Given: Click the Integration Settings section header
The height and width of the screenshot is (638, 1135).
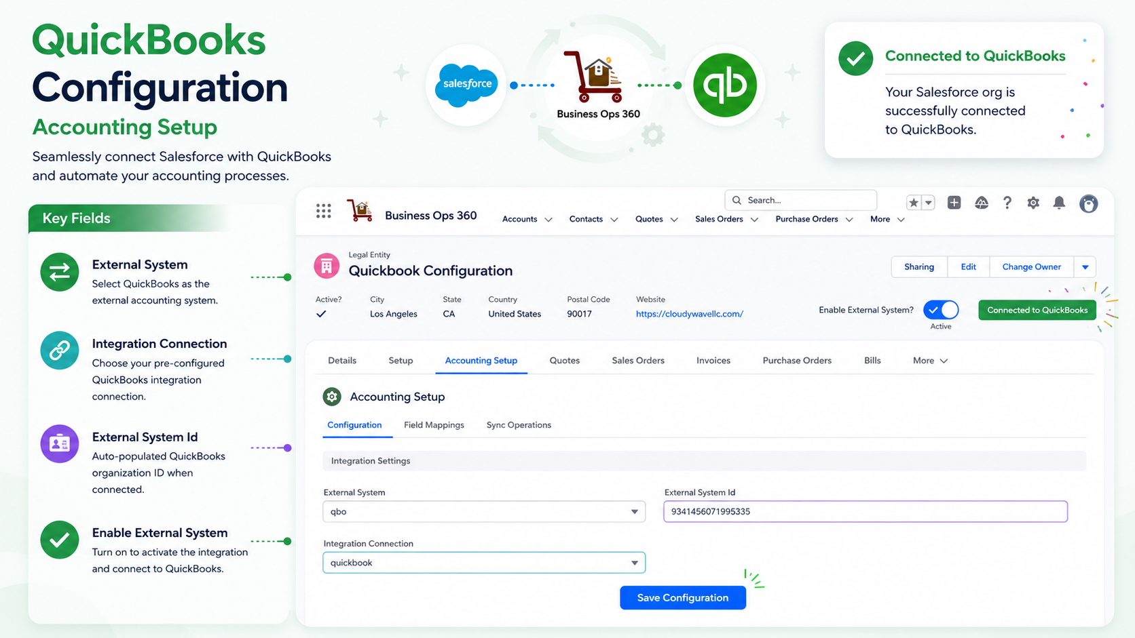Looking at the screenshot, I should [x=705, y=461].
